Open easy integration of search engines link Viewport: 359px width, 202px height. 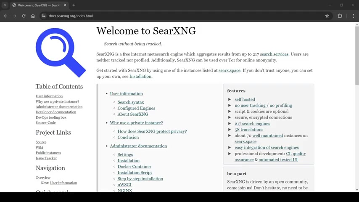tap(267, 147)
